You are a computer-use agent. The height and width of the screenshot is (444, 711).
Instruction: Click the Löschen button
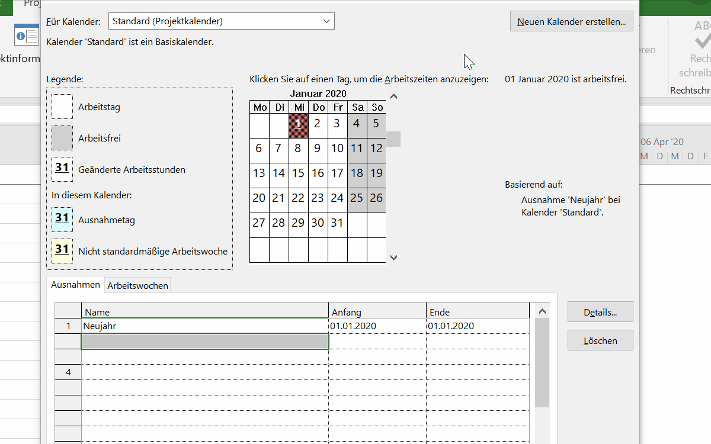point(600,341)
